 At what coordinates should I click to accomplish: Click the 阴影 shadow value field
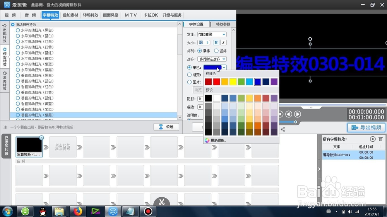pos(200,99)
